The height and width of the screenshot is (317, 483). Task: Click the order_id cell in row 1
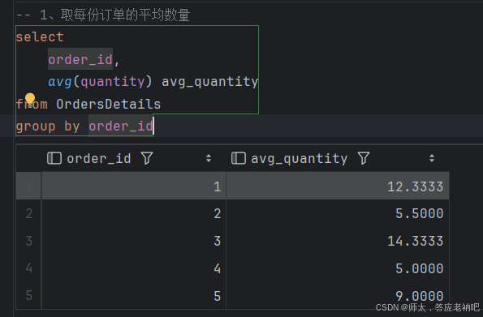[x=134, y=186]
